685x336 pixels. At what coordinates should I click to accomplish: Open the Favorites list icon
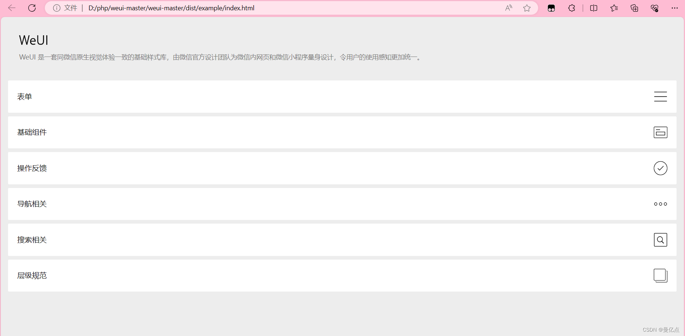614,8
